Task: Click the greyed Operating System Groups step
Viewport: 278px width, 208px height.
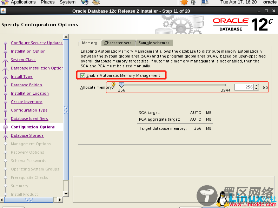Action: [x=35, y=169]
